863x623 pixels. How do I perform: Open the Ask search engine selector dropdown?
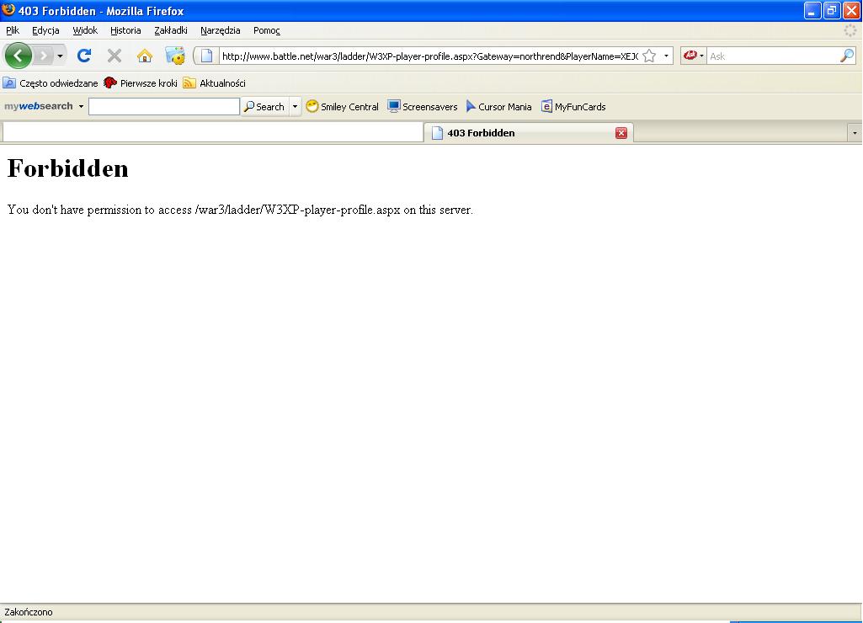coord(694,56)
